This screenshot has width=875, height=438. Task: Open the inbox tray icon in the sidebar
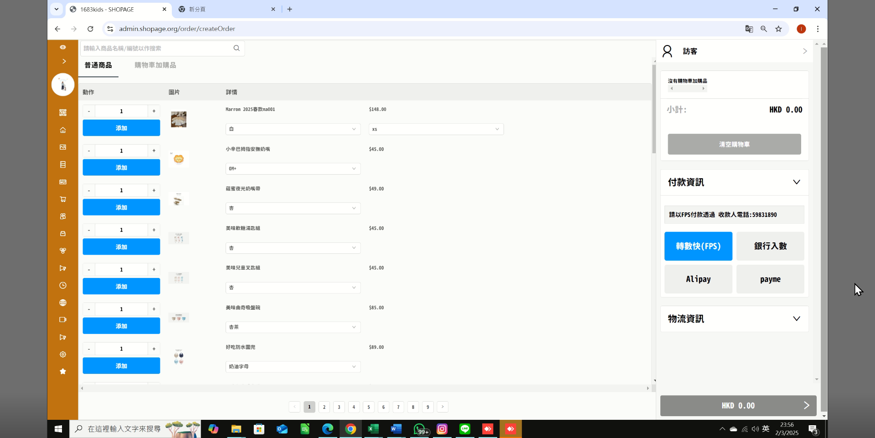(63, 234)
